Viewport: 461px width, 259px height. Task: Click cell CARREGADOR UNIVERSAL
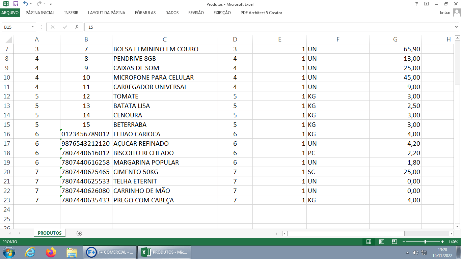pos(165,87)
